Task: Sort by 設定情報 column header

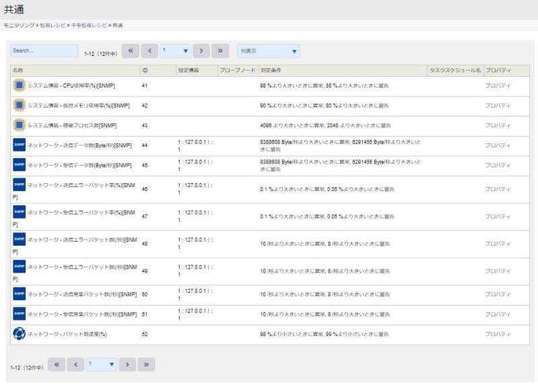Action: coord(197,70)
